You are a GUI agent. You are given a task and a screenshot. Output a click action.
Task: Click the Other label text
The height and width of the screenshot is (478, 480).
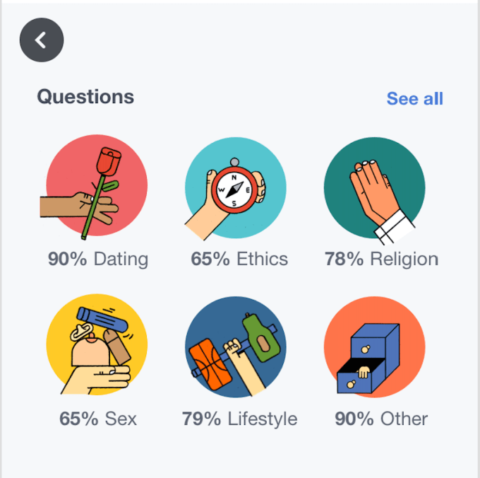pyautogui.click(x=404, y=419)
